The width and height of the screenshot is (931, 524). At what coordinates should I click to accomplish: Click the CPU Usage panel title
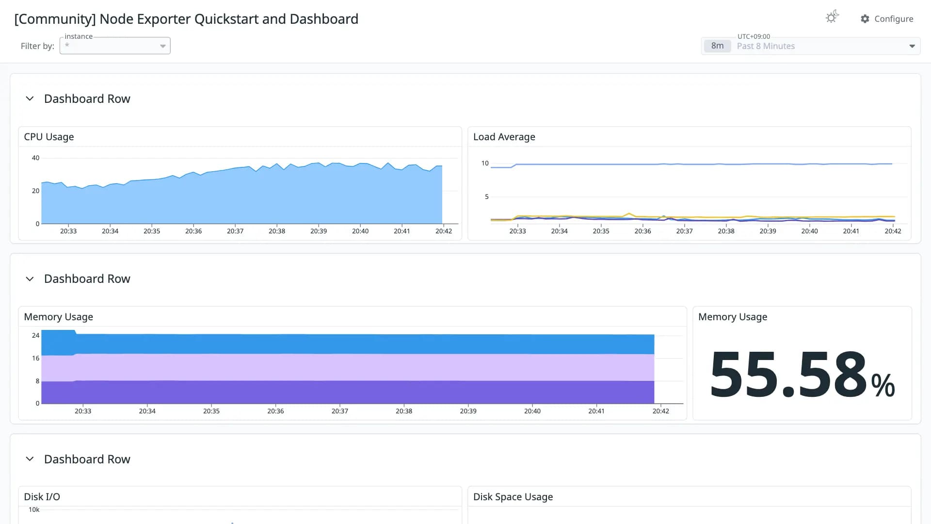(49, 137)
